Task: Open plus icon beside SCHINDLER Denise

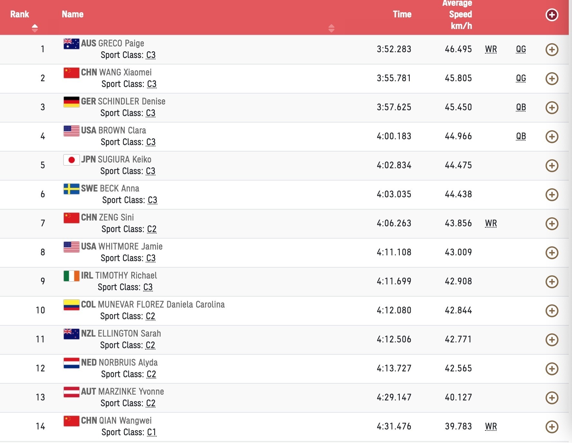Action: click(552, 108)
